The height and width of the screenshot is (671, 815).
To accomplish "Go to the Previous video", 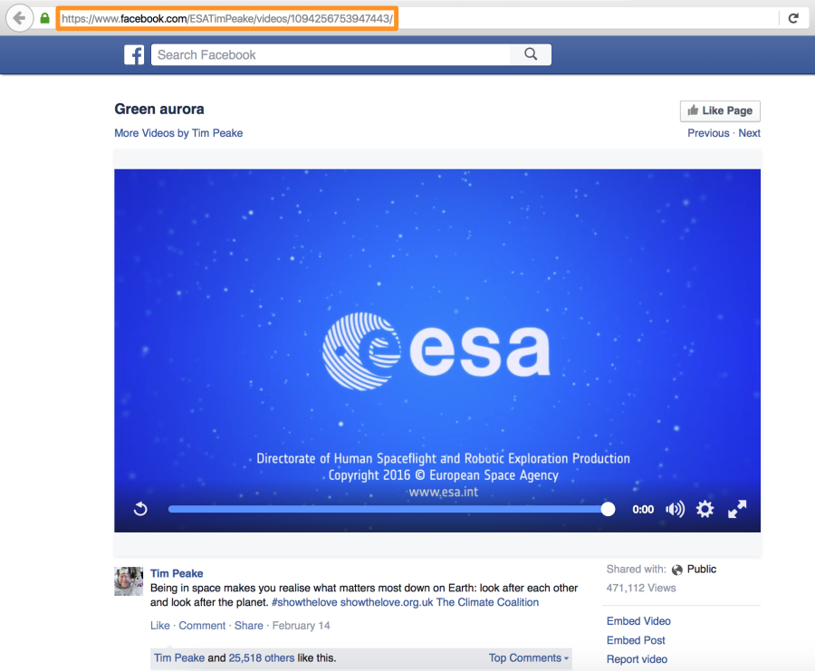I will (708, 133).
